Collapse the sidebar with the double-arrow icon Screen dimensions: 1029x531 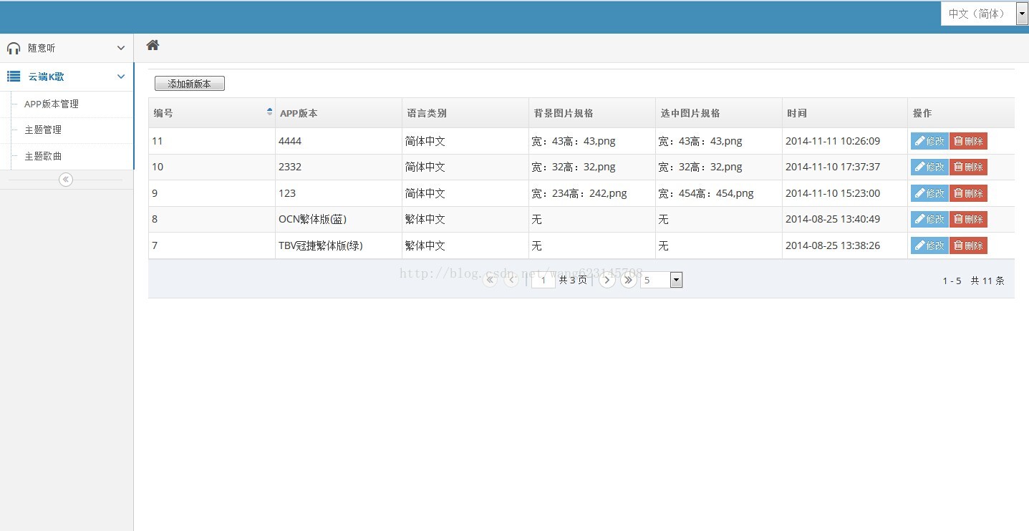[x=66, y=180]
